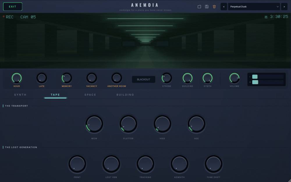Go to the next preset with right arrow
This screenshot has height=182, width=291.
(x=284, y=7)
